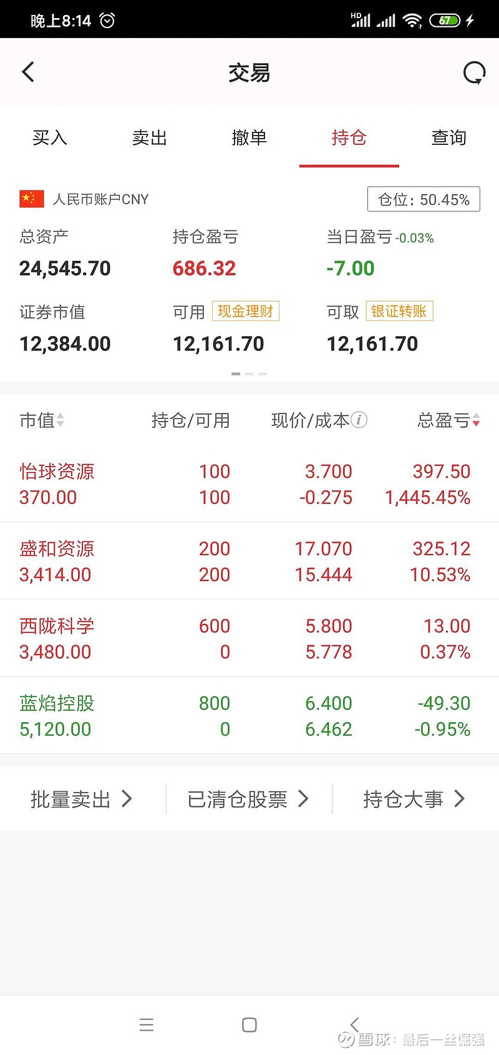The height and width of the screenshot is (1055, 499).
Task: Expand 批量卖出 option
Action: (82, 799)
